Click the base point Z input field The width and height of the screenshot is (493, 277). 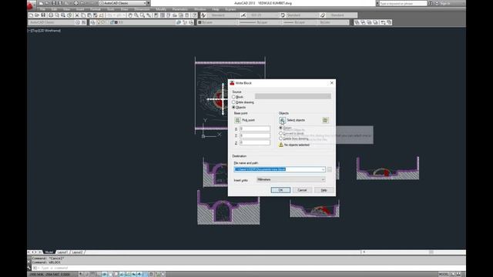coord(255,142)
